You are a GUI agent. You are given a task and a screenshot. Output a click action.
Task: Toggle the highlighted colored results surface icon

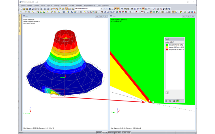point(151,12)
